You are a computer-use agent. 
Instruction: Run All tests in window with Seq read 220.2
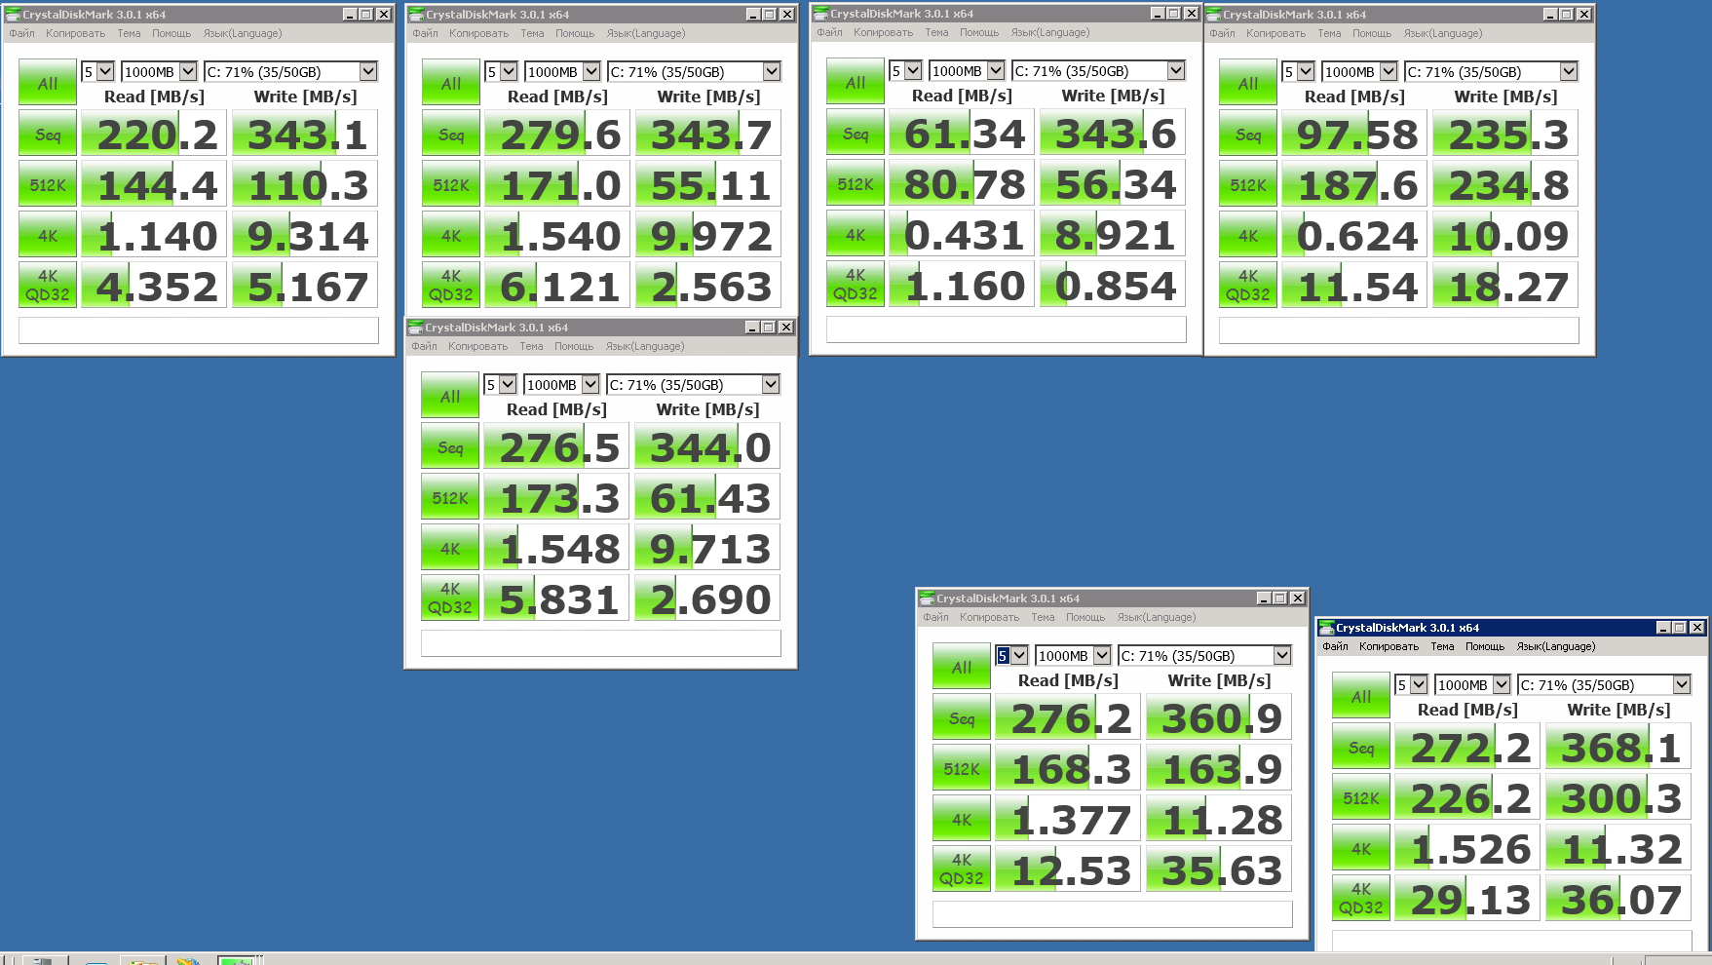[x=48, y=83]
